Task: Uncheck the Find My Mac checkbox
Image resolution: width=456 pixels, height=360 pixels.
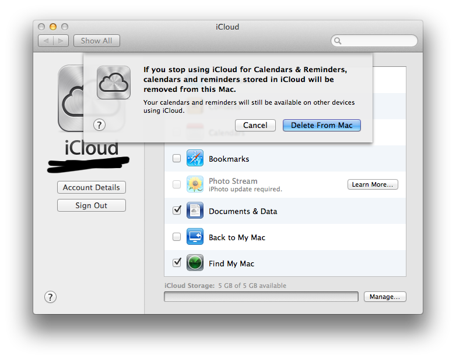Action: coord(177,262)
